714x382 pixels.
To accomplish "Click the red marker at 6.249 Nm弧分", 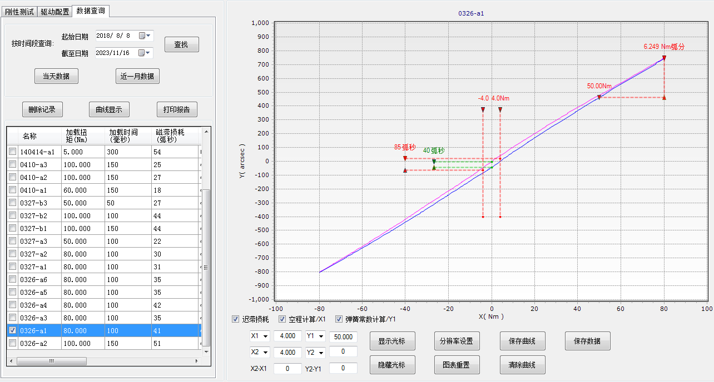I will pyautogui.click(x=664, y=58).
